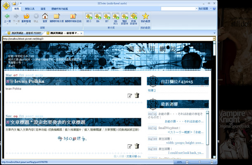Open a new IE8 RC1 tab
Screen dimensions: 252x165
116,16
